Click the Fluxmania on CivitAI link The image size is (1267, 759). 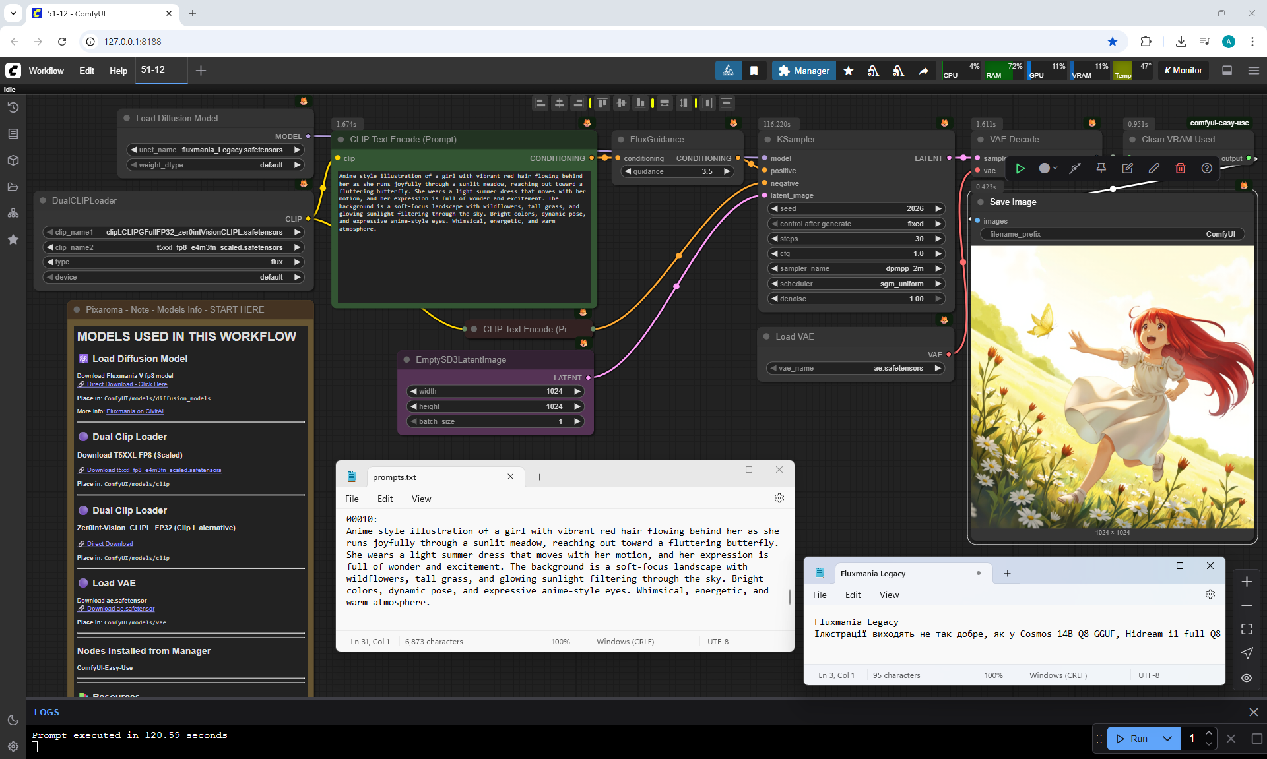(x=135, y=411)
